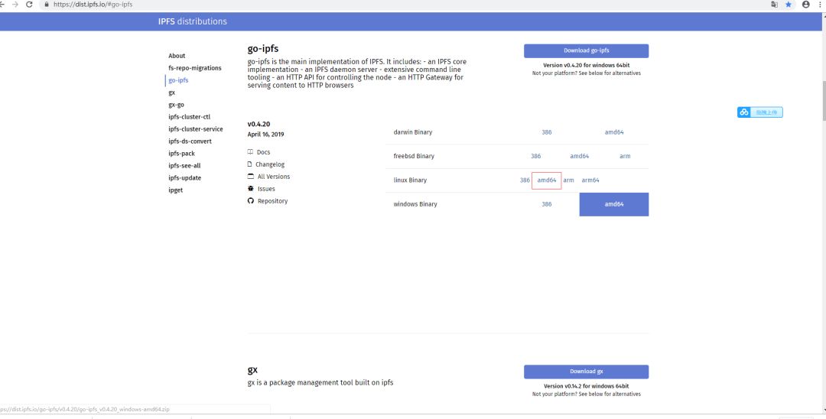
Task: Click the 'freebsd Binary' row label
Action: pyautogui.click(x=414, y=156)
